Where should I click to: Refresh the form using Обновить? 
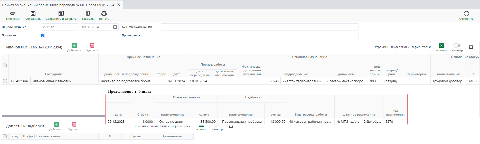466,14
